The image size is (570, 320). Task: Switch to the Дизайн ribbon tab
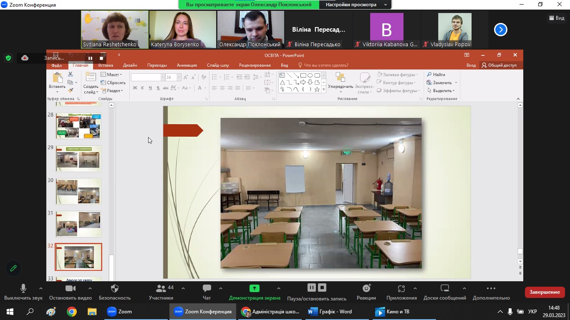pos(130,65)
